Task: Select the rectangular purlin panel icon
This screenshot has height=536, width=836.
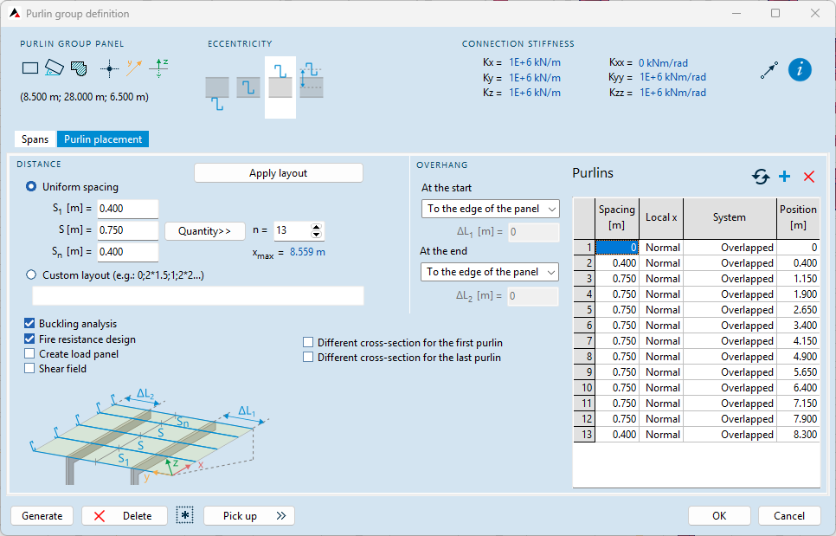Action: coord(29,68)
